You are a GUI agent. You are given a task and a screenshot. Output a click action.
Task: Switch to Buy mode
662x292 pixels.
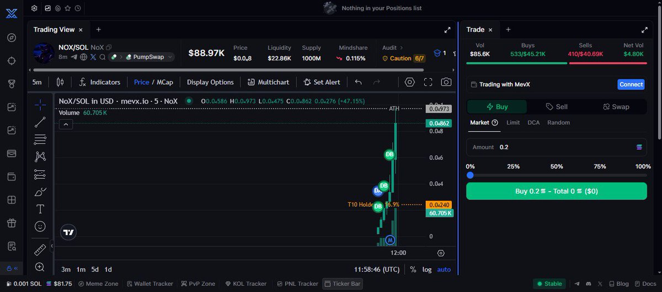coord(497,107)
